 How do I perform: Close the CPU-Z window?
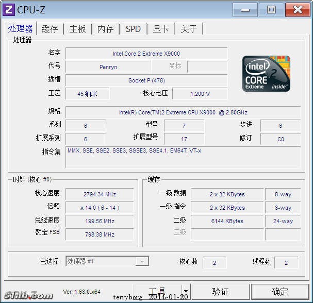click(x=298, y=9)
